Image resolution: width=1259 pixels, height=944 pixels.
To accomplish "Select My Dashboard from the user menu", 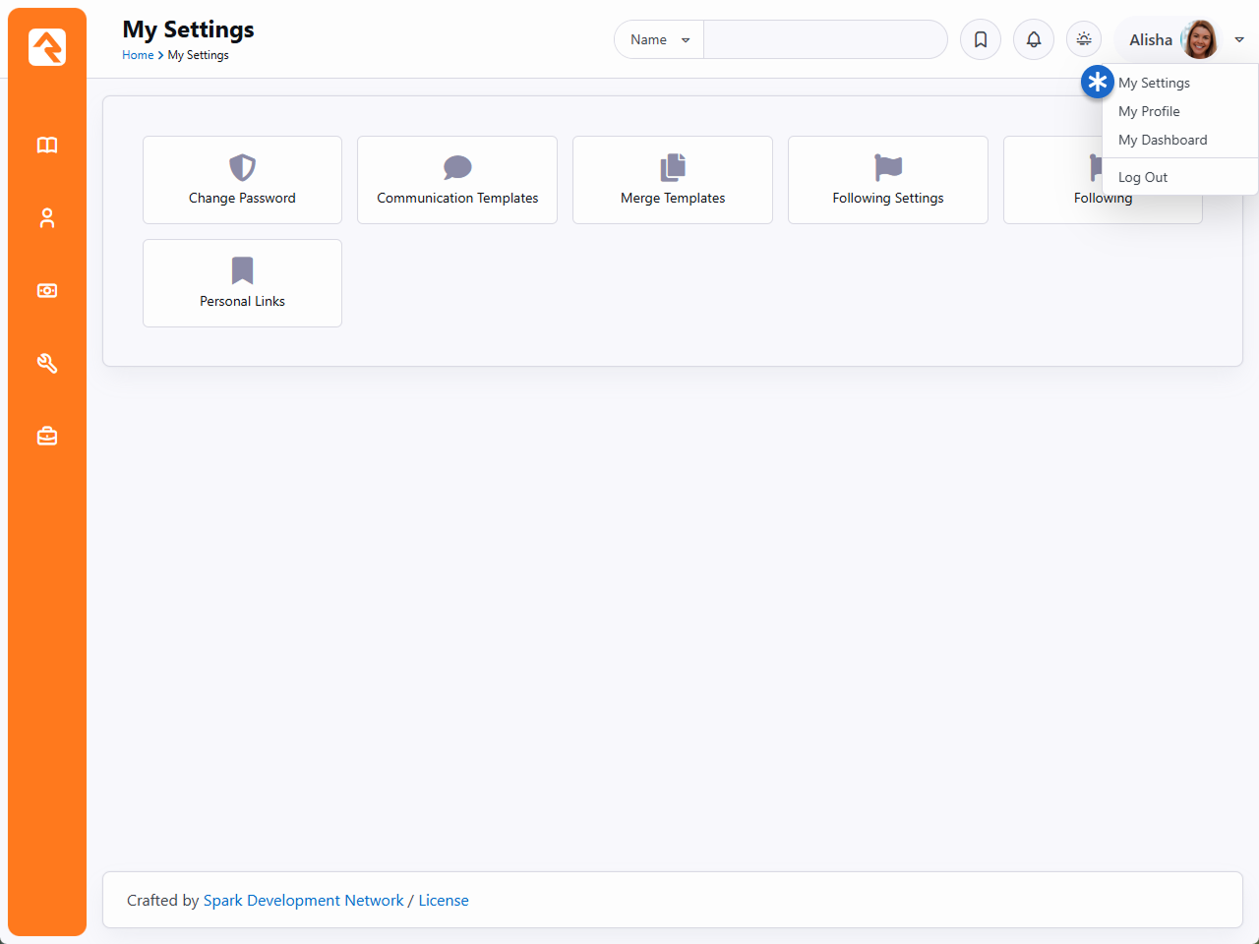I will point(1163,141).
